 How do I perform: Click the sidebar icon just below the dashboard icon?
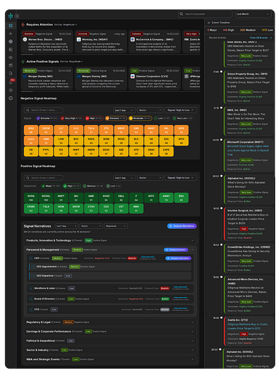point(11,33)
